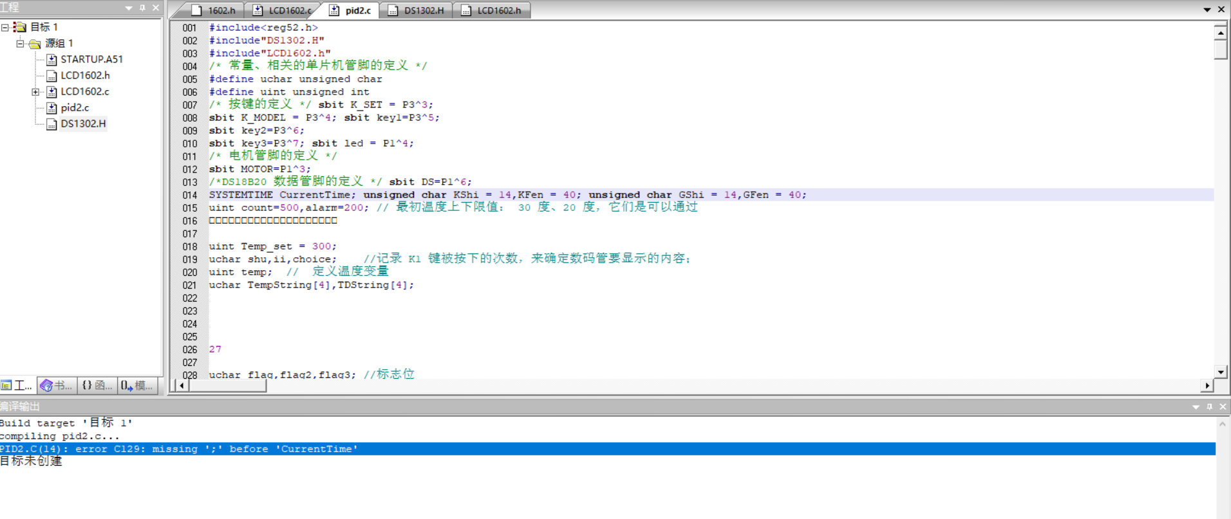The height and width of the screenshot is (519, 1231).
Task: Switch to the LCD1602.c editor tab
Action: (x=283, y=10)
